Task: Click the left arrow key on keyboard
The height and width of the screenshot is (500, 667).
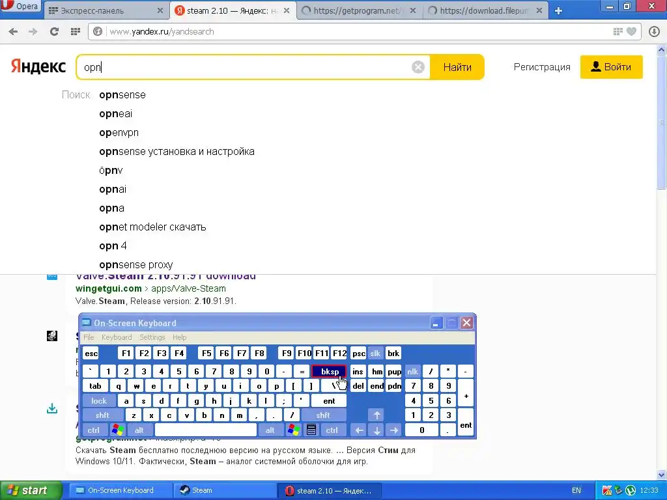Action: click(x=359, y=430)
